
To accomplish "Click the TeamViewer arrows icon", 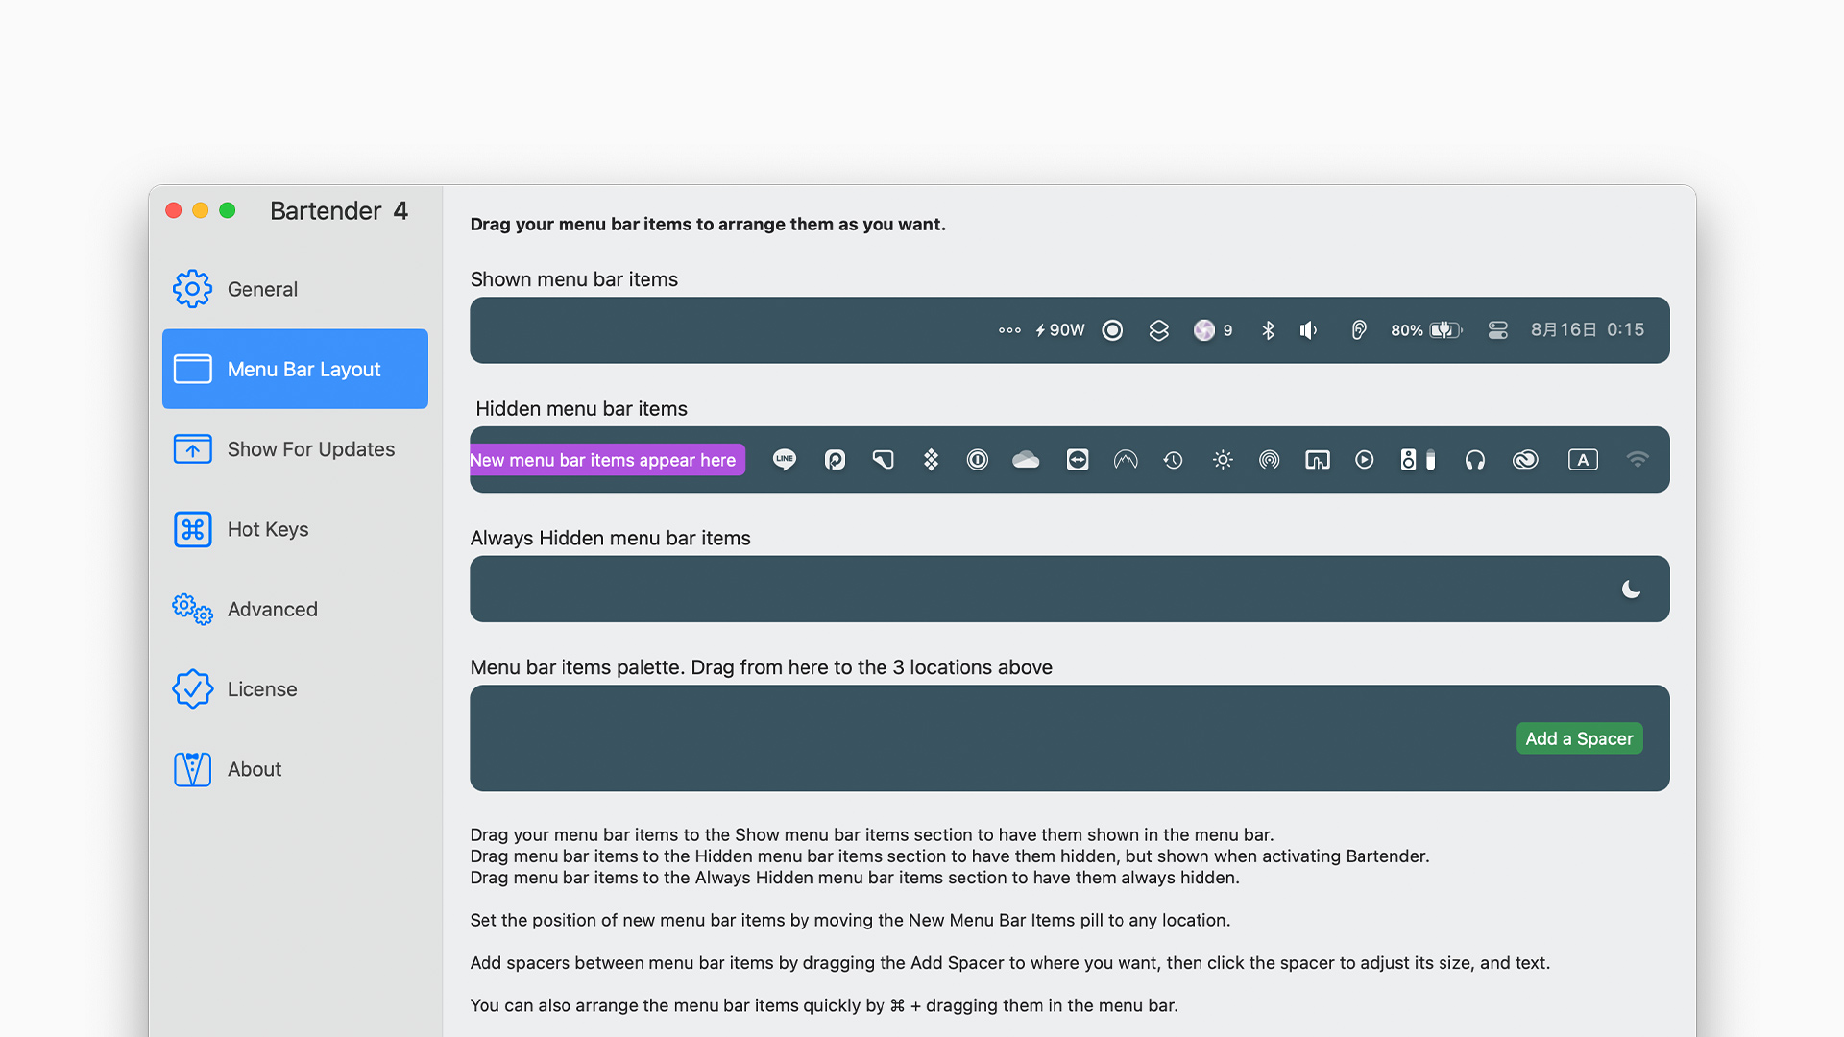I will tap(1078, 460).
